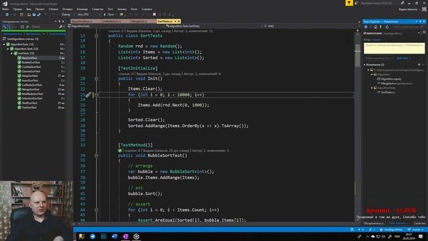The height and width of the screenshot is (241, 428).
Task: Click the Team Explorer back navigation icon
Action: click(x=366, y=27)
